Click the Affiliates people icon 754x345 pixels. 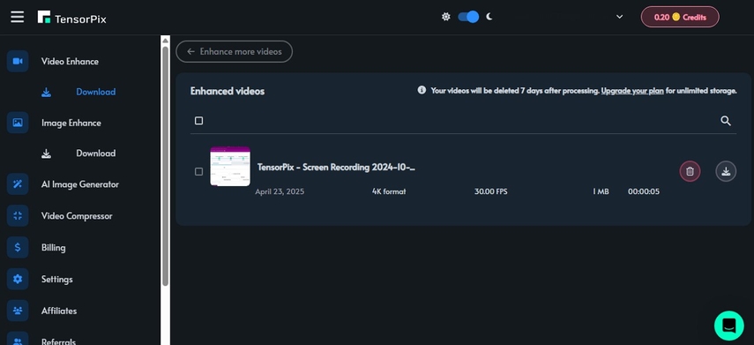click(18, 311)
